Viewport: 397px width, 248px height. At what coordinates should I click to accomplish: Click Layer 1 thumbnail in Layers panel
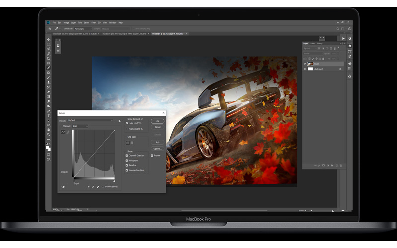310,64
